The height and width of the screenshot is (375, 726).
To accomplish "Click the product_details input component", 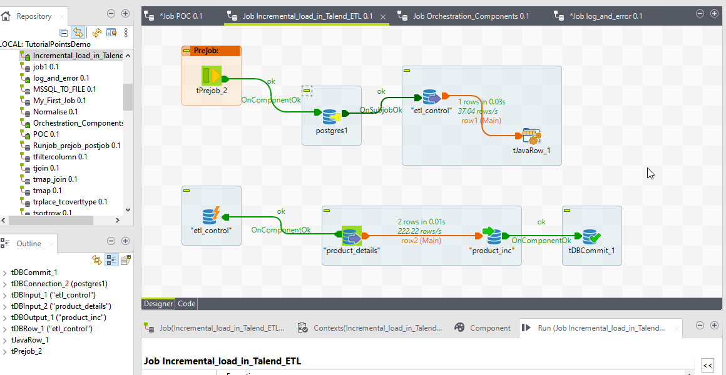I will click(x=352, y=237).
